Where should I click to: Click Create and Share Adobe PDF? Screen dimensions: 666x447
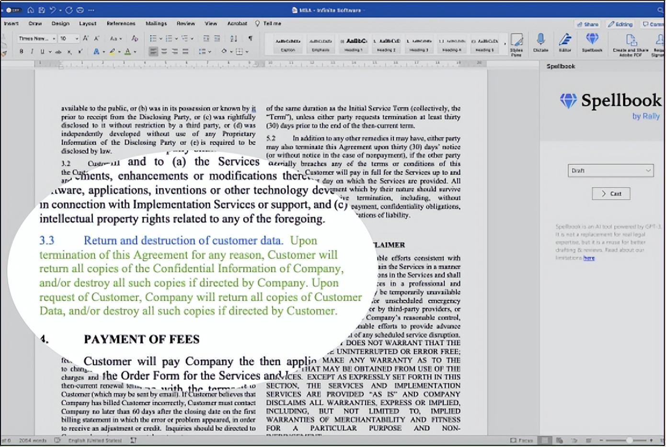click(x=631, y=45)
